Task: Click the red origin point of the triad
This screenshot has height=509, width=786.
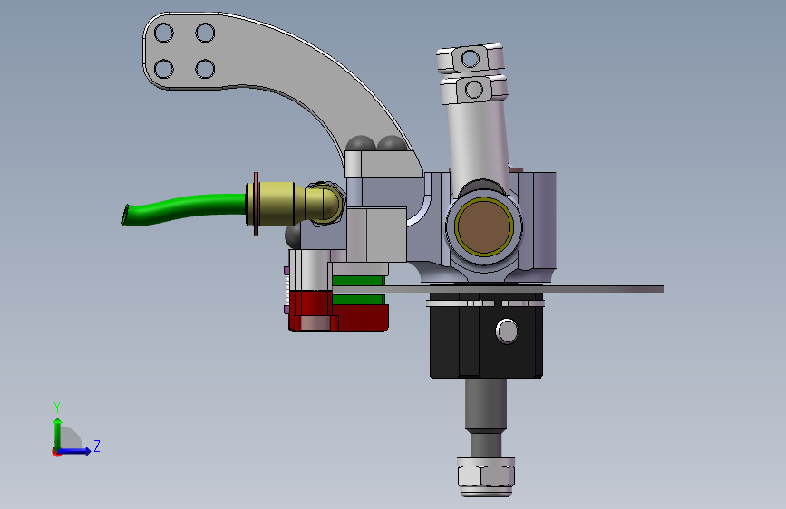Action: tap(55, 452)
